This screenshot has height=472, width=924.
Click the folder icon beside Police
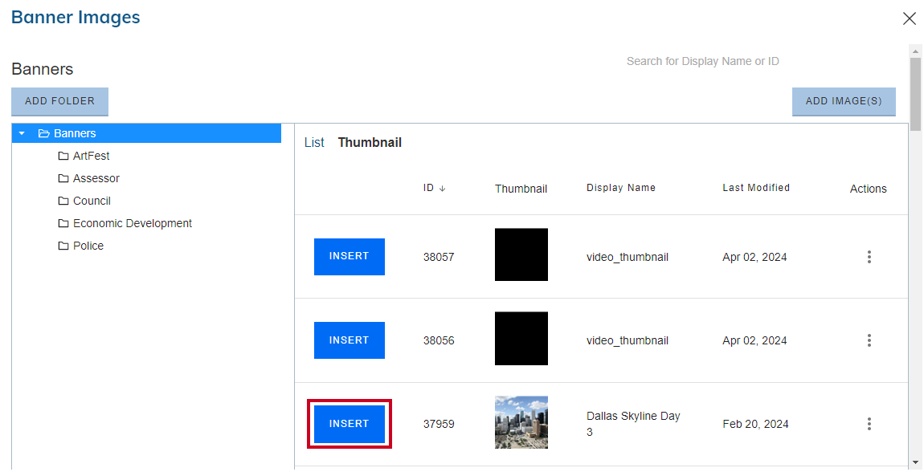point(63,246)
